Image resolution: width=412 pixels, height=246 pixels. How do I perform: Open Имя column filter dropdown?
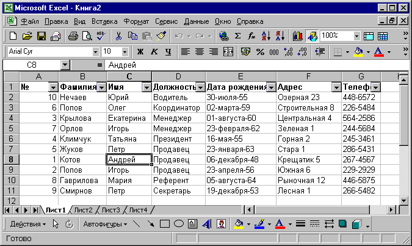tap(146, 87)
